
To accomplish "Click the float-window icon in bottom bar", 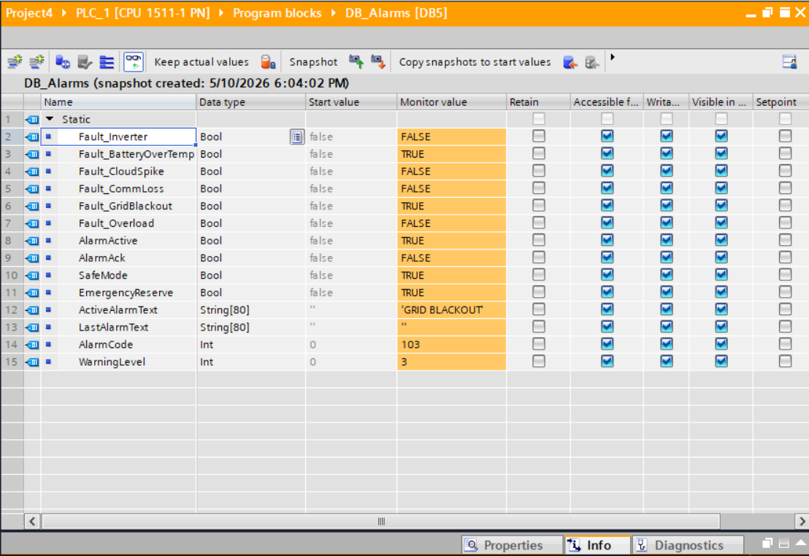I will click(x=767, y=543).
